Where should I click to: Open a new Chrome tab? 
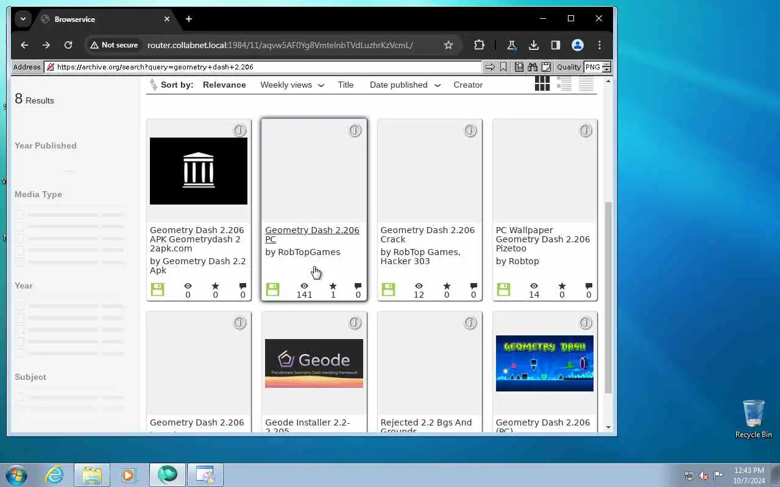pos(189,19)
